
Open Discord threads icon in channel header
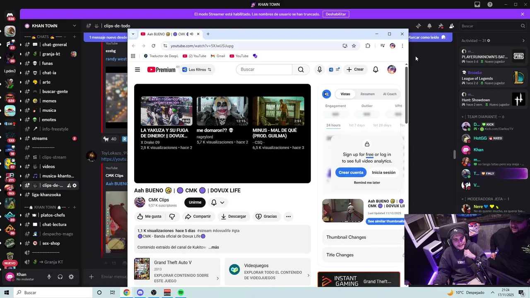pos(418,26)
